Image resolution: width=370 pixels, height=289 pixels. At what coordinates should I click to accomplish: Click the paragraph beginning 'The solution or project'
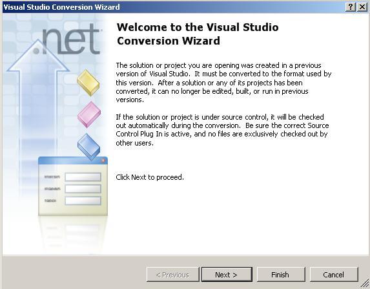click(223, 83)
